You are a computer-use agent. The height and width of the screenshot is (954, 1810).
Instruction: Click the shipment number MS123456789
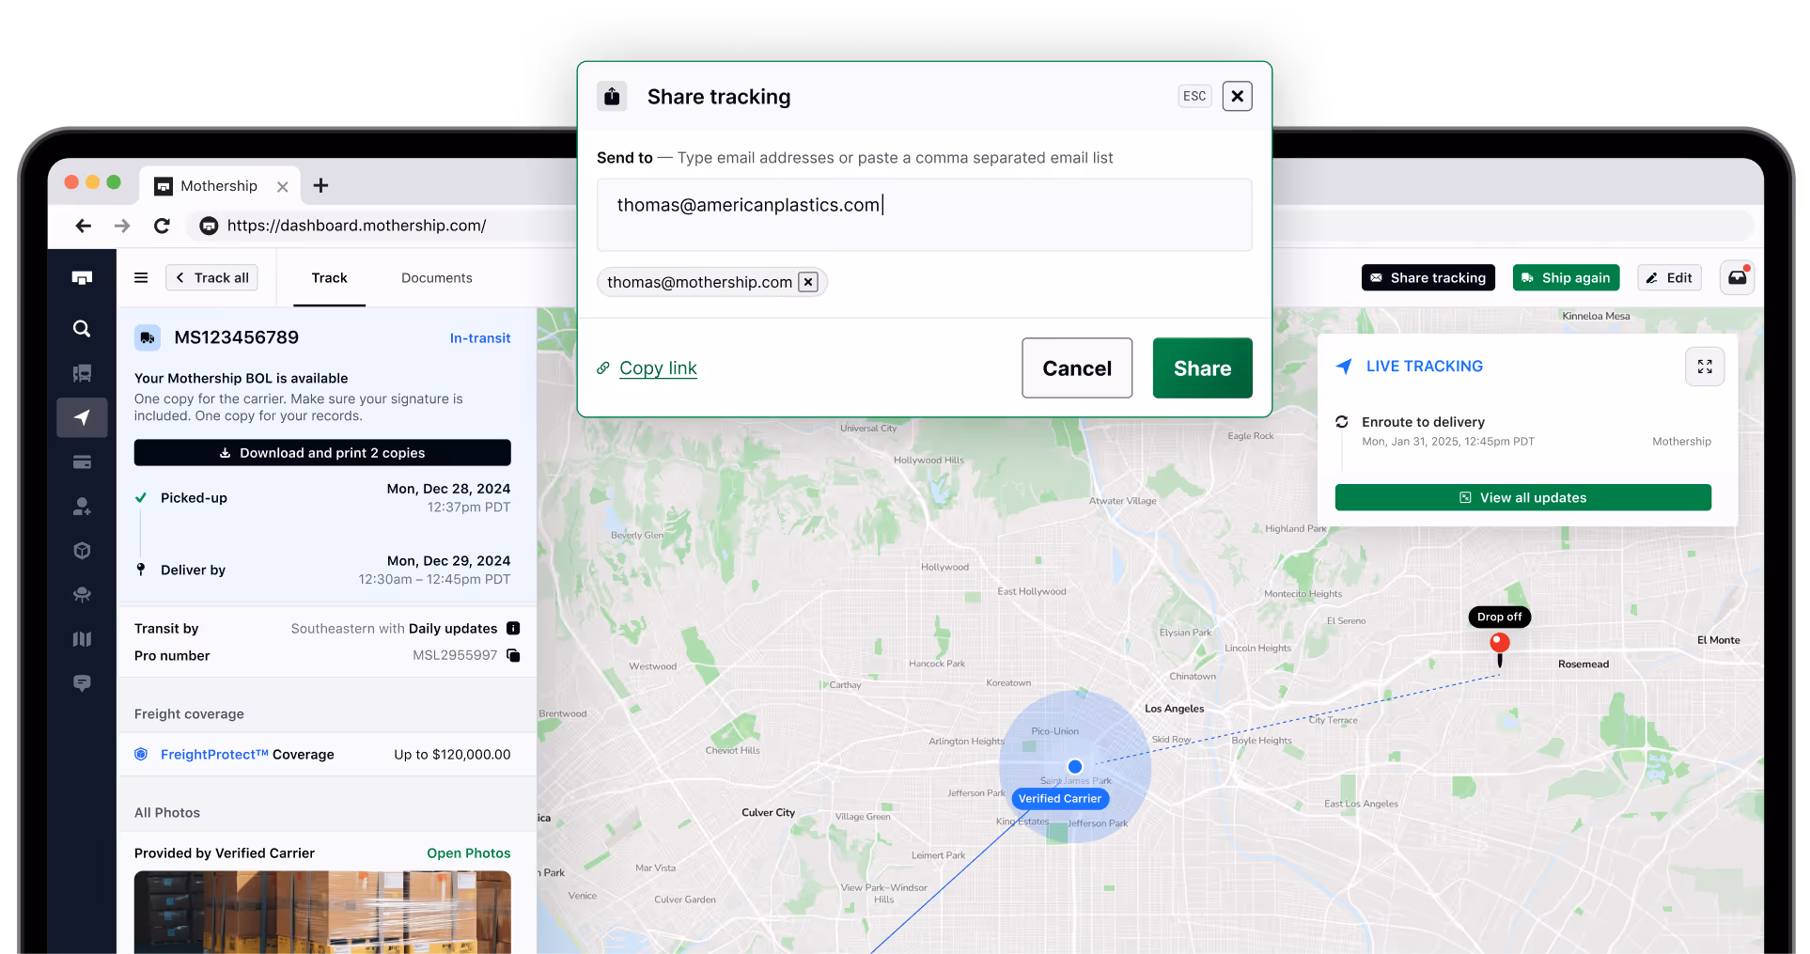pos(237,337)
